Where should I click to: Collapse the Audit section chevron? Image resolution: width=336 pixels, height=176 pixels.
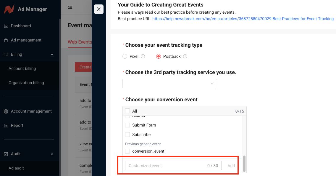coord(52,154)
